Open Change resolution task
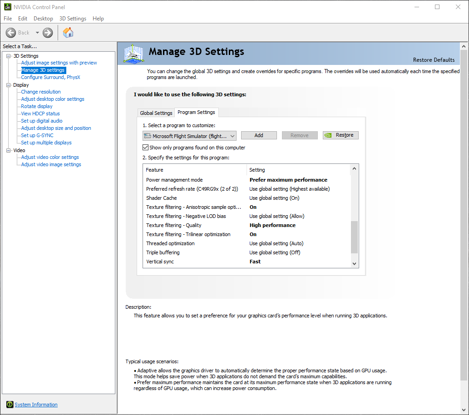Image resolution: width=469 pixels, height=415 pixels. (x=41, y=92)
